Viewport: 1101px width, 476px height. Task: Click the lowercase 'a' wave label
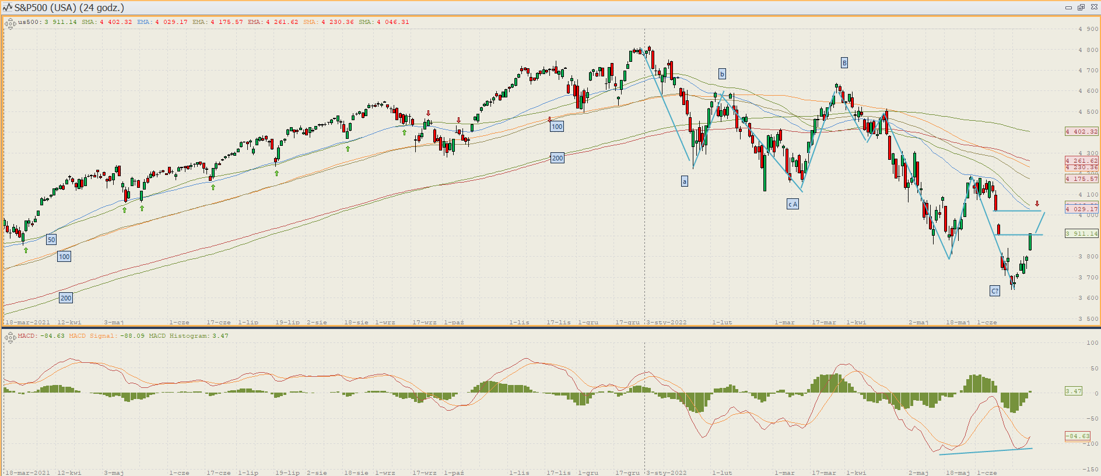click(685, 181)
